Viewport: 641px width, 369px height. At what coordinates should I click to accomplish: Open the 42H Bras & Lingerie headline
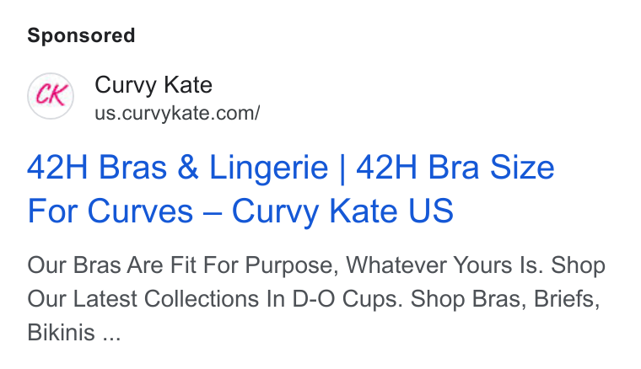(291, 189)
